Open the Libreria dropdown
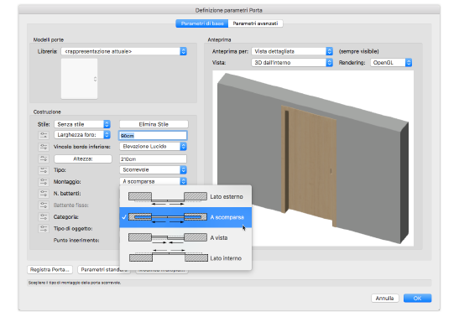 (x=124, y=51)
